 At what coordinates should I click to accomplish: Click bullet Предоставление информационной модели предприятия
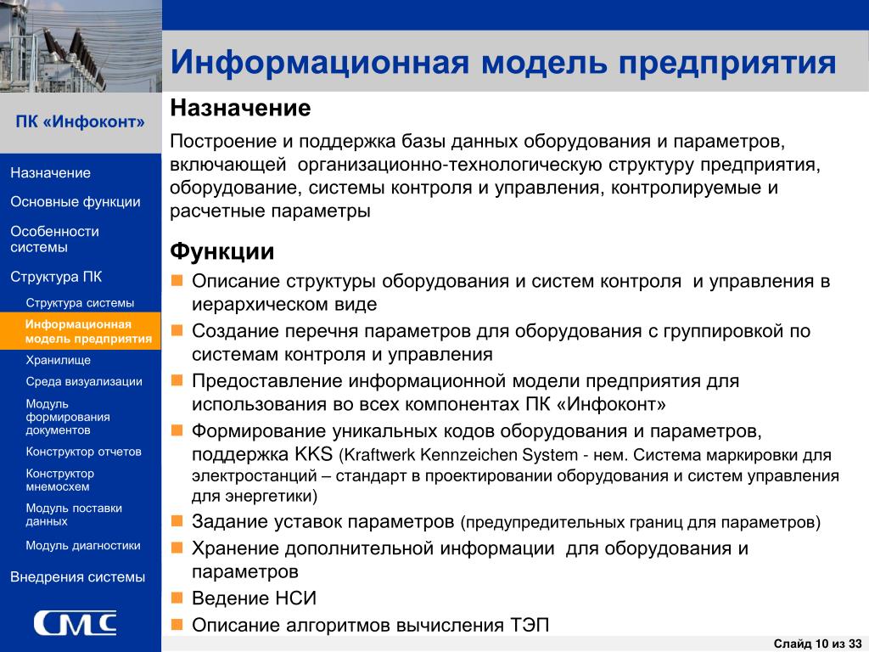pyautogui.click(x=466, y=392)
